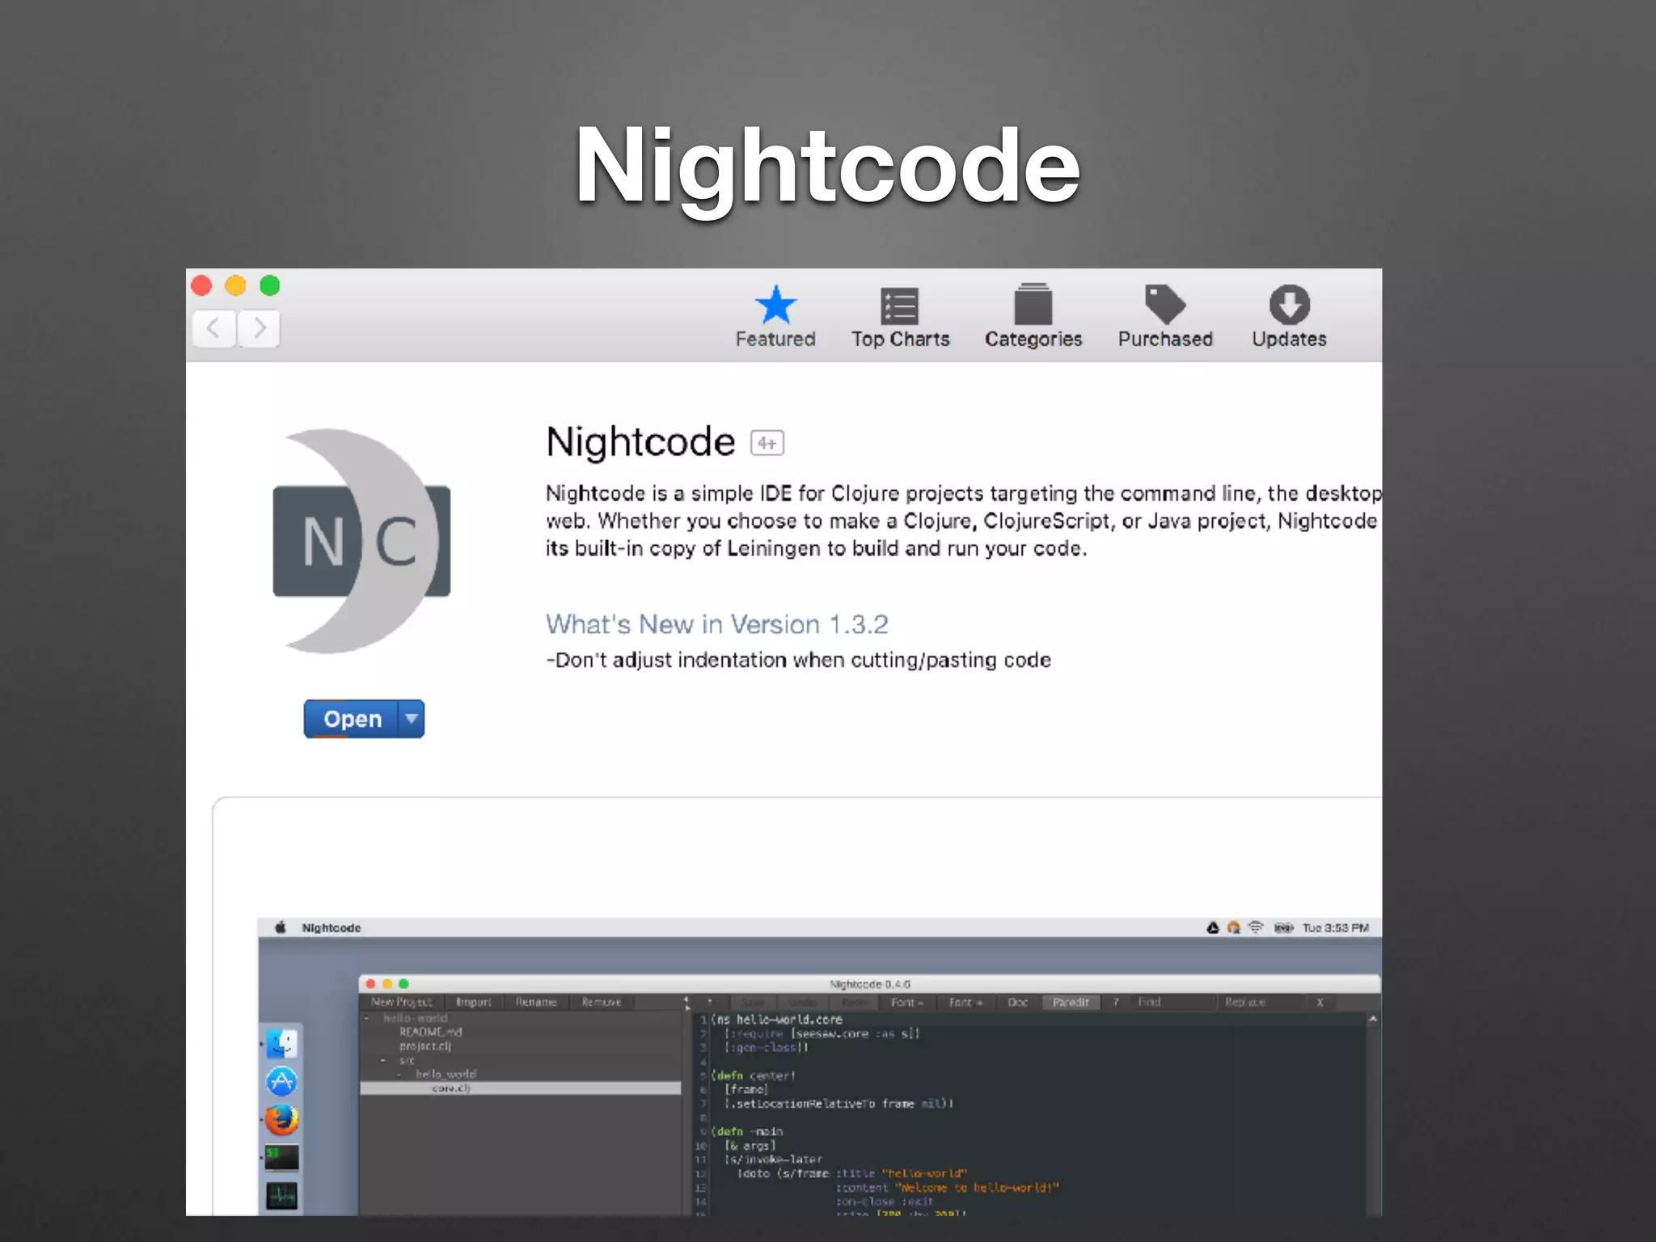Collapse the src folder in the tree
This screenshot has width=1656, height=1242.
[383, 1060]
